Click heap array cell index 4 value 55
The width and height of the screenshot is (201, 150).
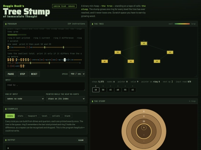coord(125,90)
